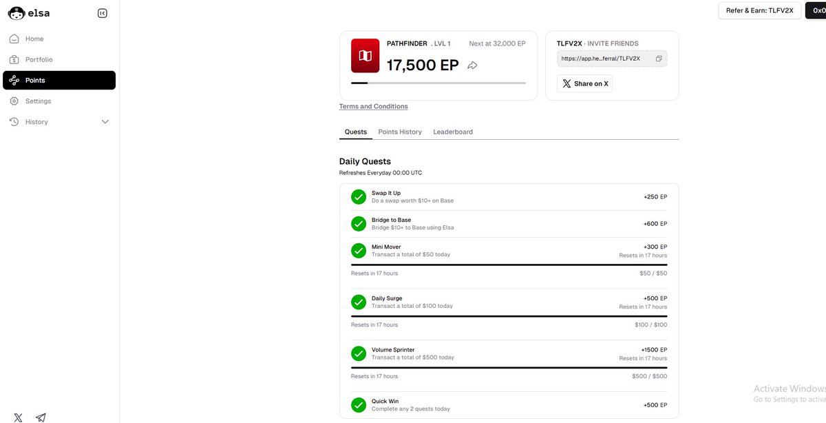Click the +250 EP reward value

point(655,196)
